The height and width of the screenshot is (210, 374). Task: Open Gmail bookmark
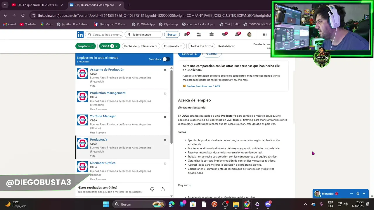9,24
